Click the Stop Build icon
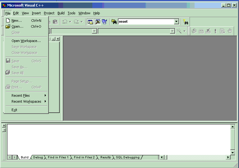Screen dimensions: 239x168 pos(208,31)
